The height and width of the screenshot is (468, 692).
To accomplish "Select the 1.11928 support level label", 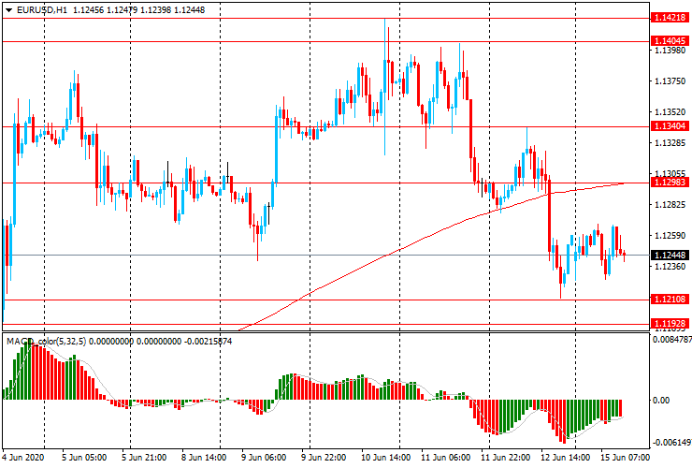I will pos(670,324).
